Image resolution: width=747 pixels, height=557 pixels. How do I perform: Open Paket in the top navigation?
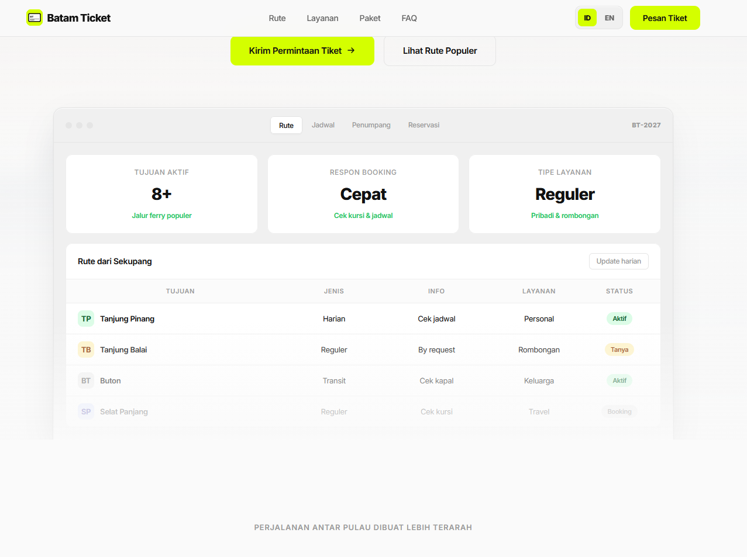pyautogui.click(x=370, y=18)
